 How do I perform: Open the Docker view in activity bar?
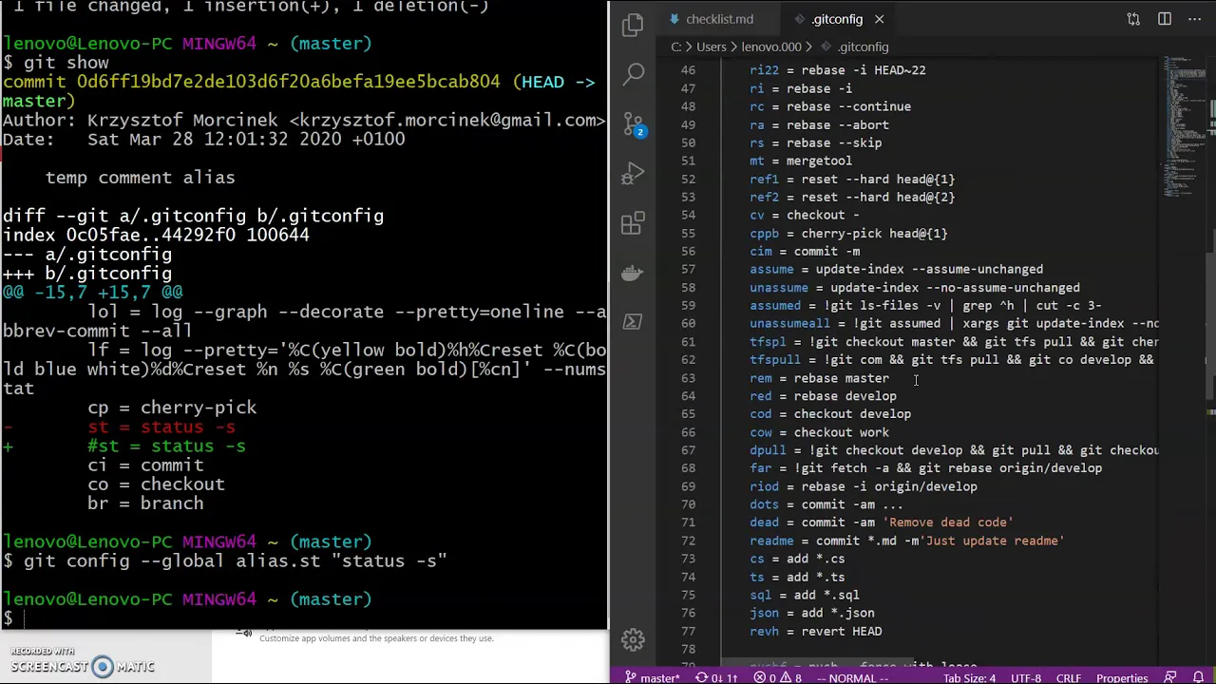(x=633, y=274)
